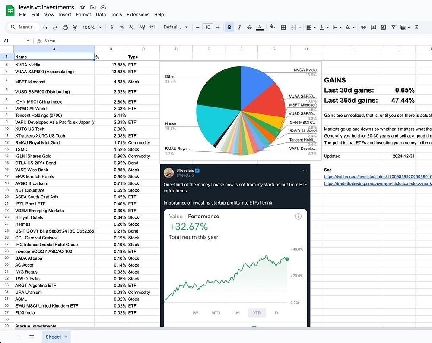Image resolution: width=432 pixels, height=343 pixels.
Task: Open the text color picker
Action: [260, 27]
